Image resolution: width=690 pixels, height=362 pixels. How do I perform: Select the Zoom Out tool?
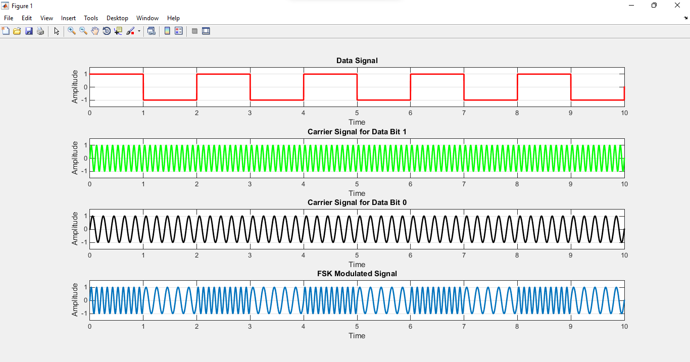coord(83,31)
